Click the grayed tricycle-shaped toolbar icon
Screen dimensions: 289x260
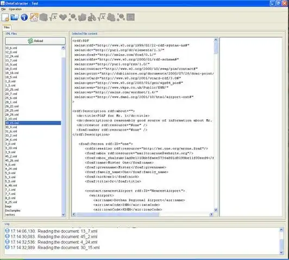pos(92,17)
